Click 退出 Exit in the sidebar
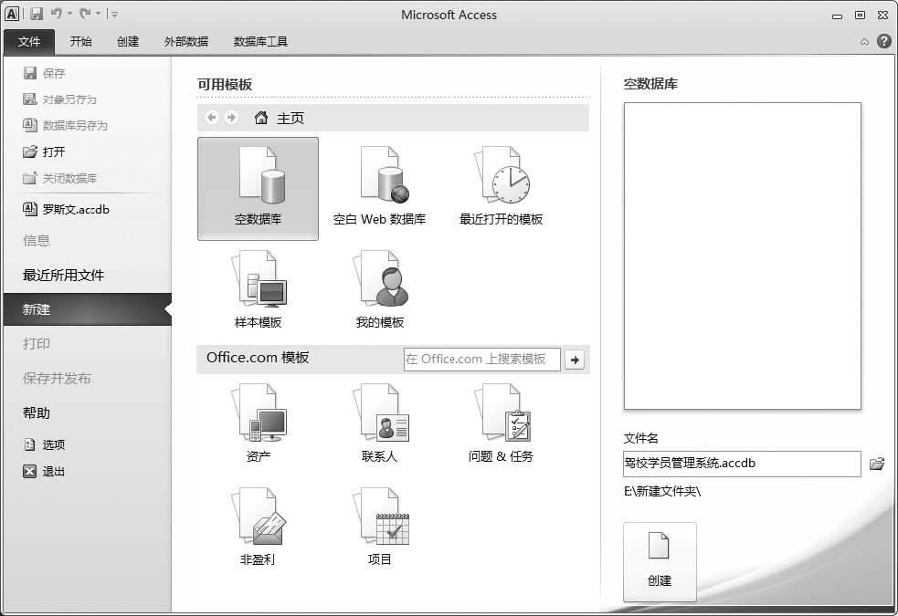Viewport: 898px width, 616px height. coord(44,471)
